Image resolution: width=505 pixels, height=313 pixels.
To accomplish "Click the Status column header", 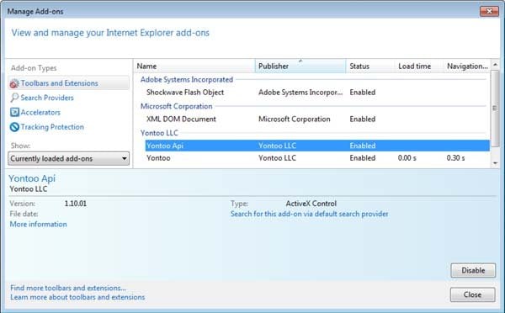I will coord(370,66).
